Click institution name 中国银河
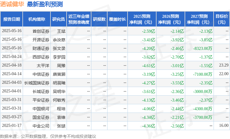Image resolution: width=230 pixels, height=139 pixels. click(41, 109)
